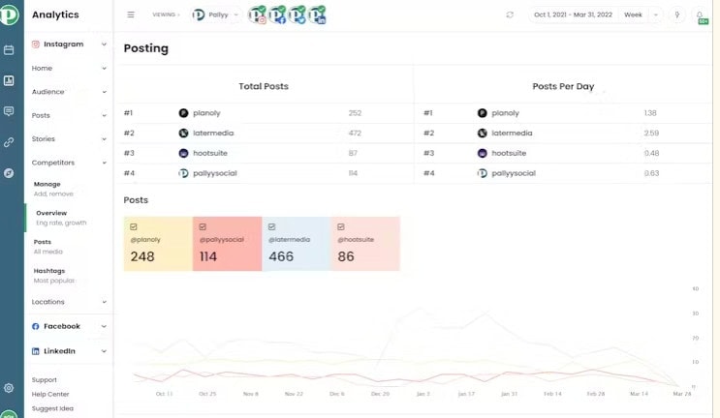Toggle the @planoly checkbox
This screenshot has height=418, width=720.
pyautogui.click(x=134, y=226)
